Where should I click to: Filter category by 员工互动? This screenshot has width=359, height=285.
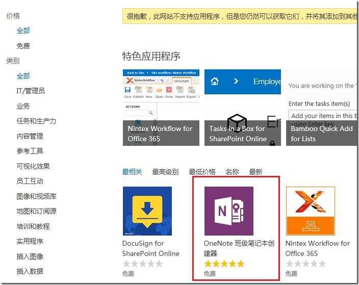(30, 181)
